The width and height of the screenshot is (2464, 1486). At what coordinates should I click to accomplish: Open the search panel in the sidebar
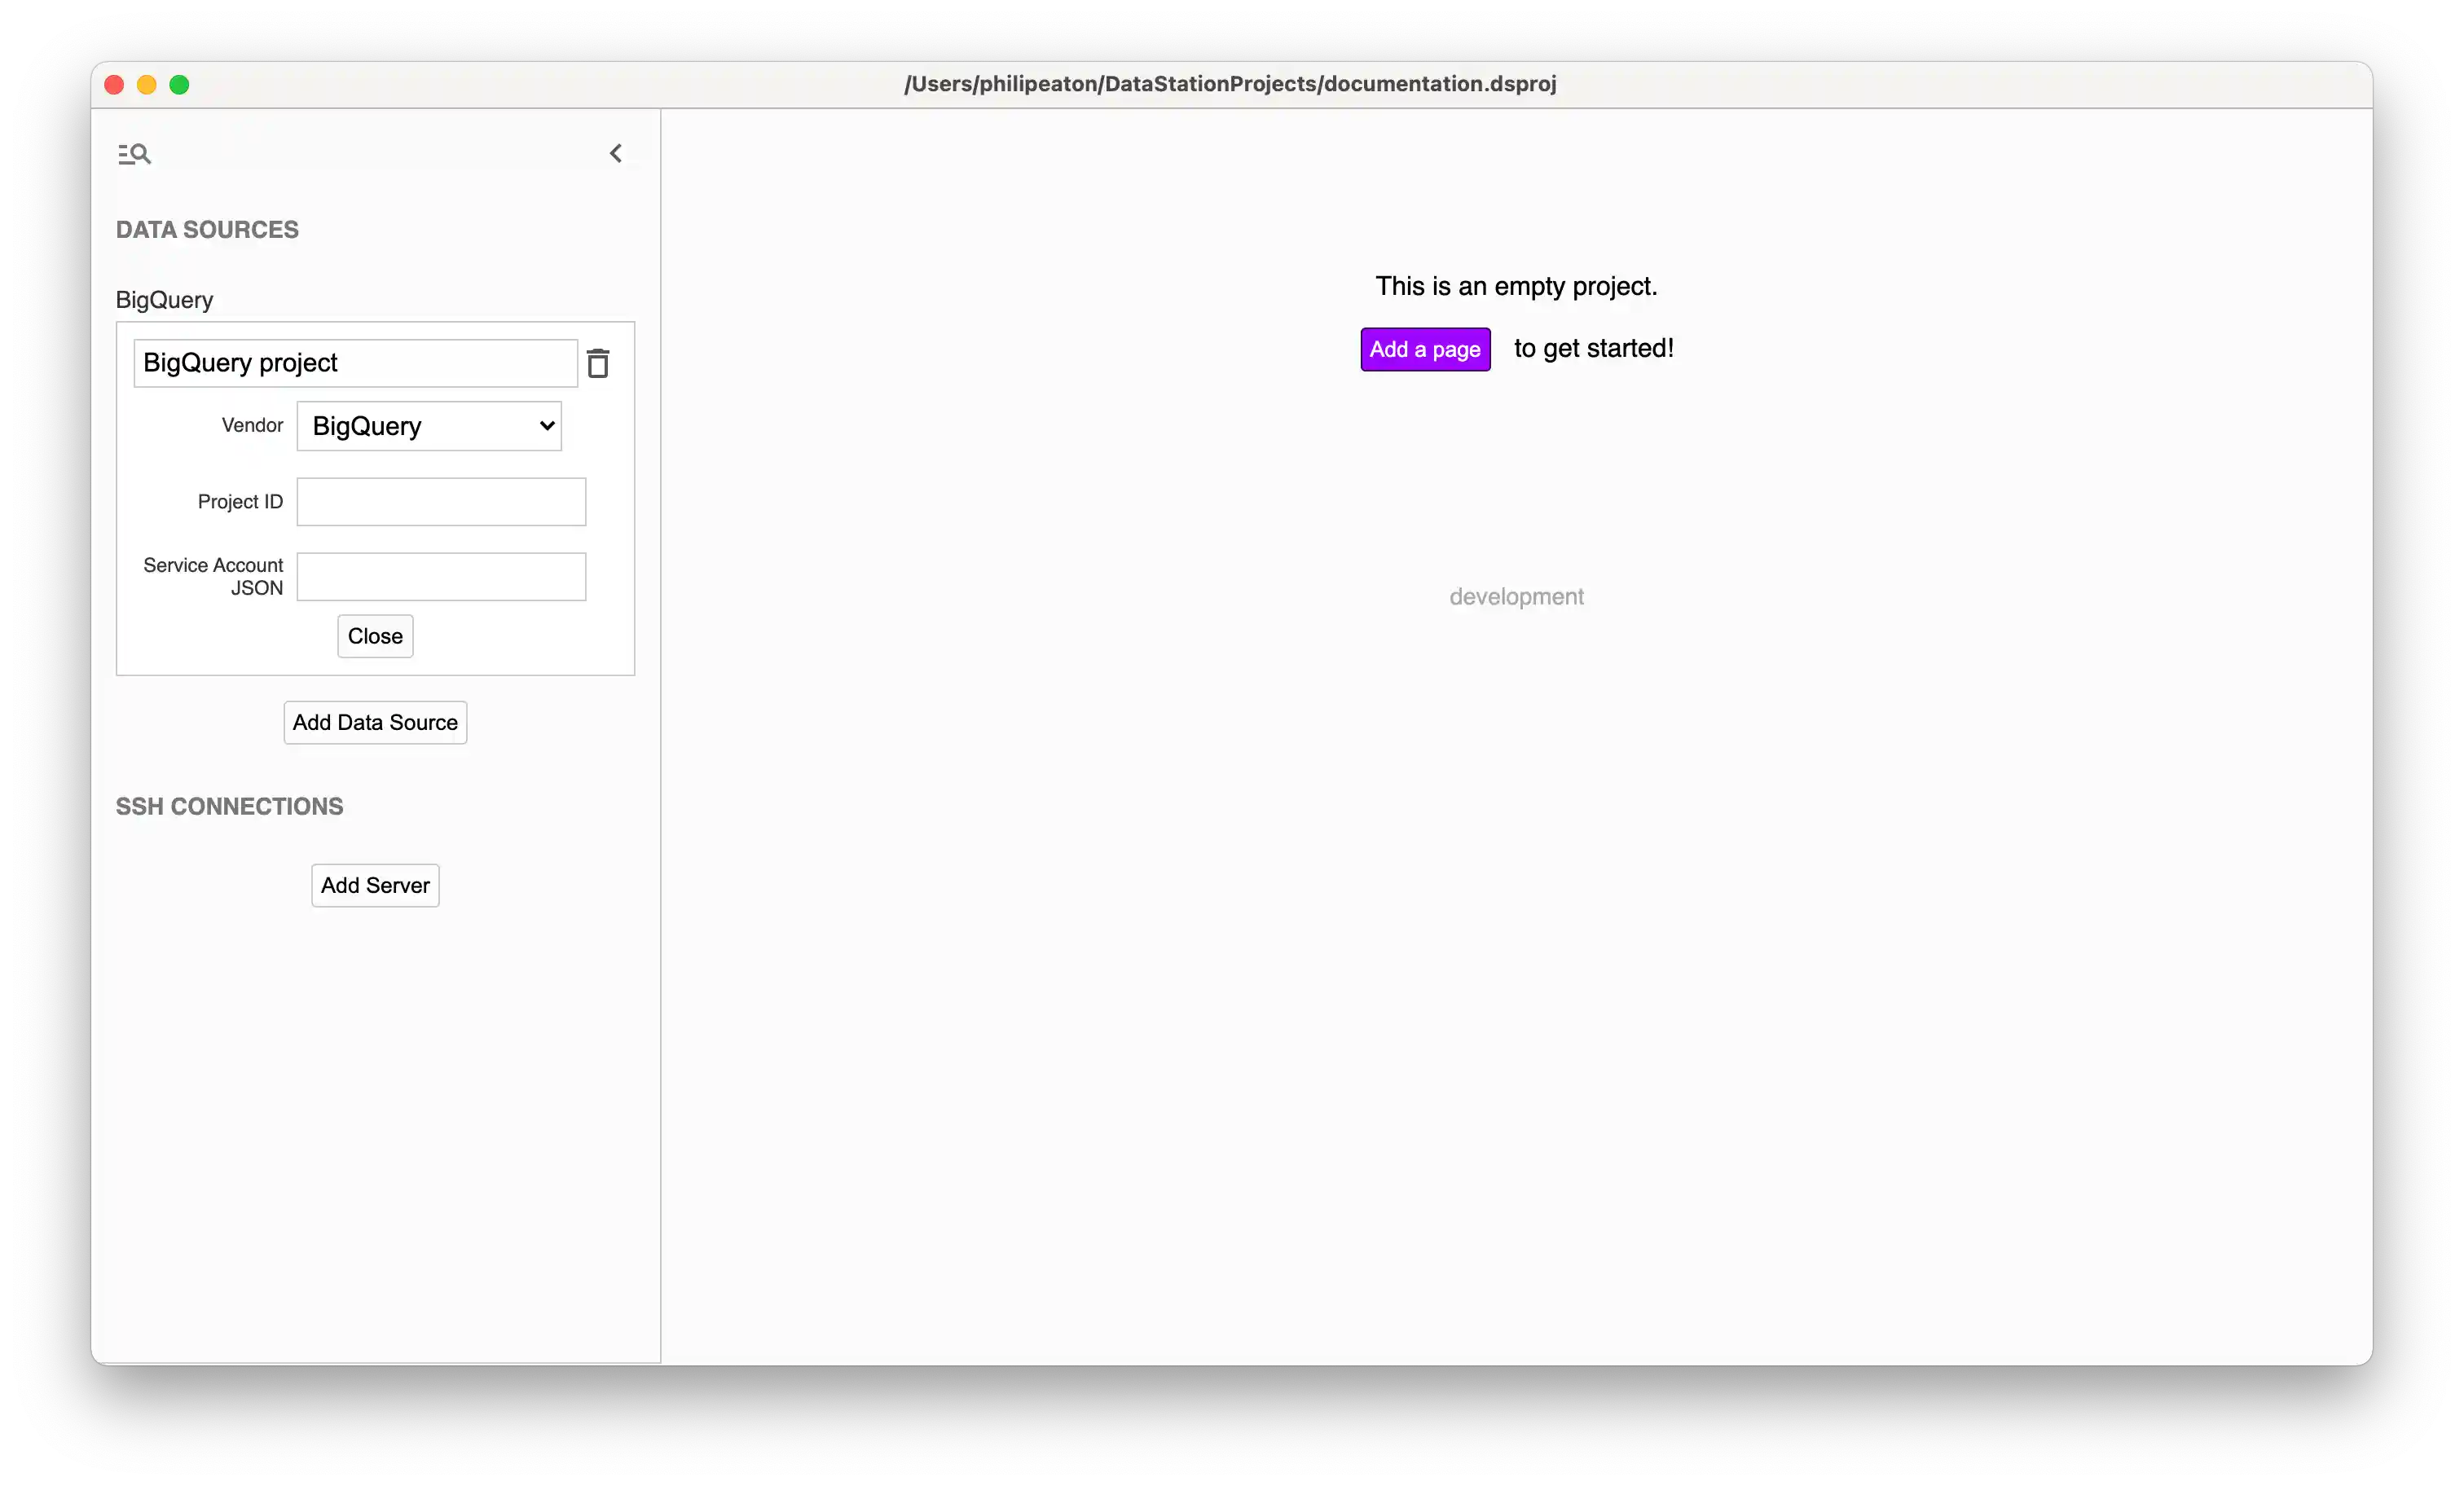point(135,153)
